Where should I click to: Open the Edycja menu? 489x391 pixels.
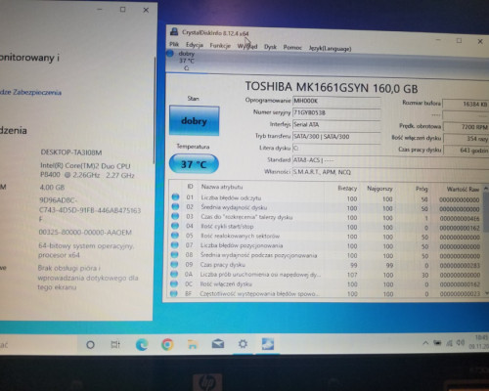point(195,45)
